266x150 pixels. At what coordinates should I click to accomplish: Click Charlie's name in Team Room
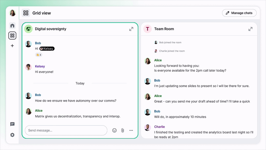pyautogui.click(x=159, y=127)
